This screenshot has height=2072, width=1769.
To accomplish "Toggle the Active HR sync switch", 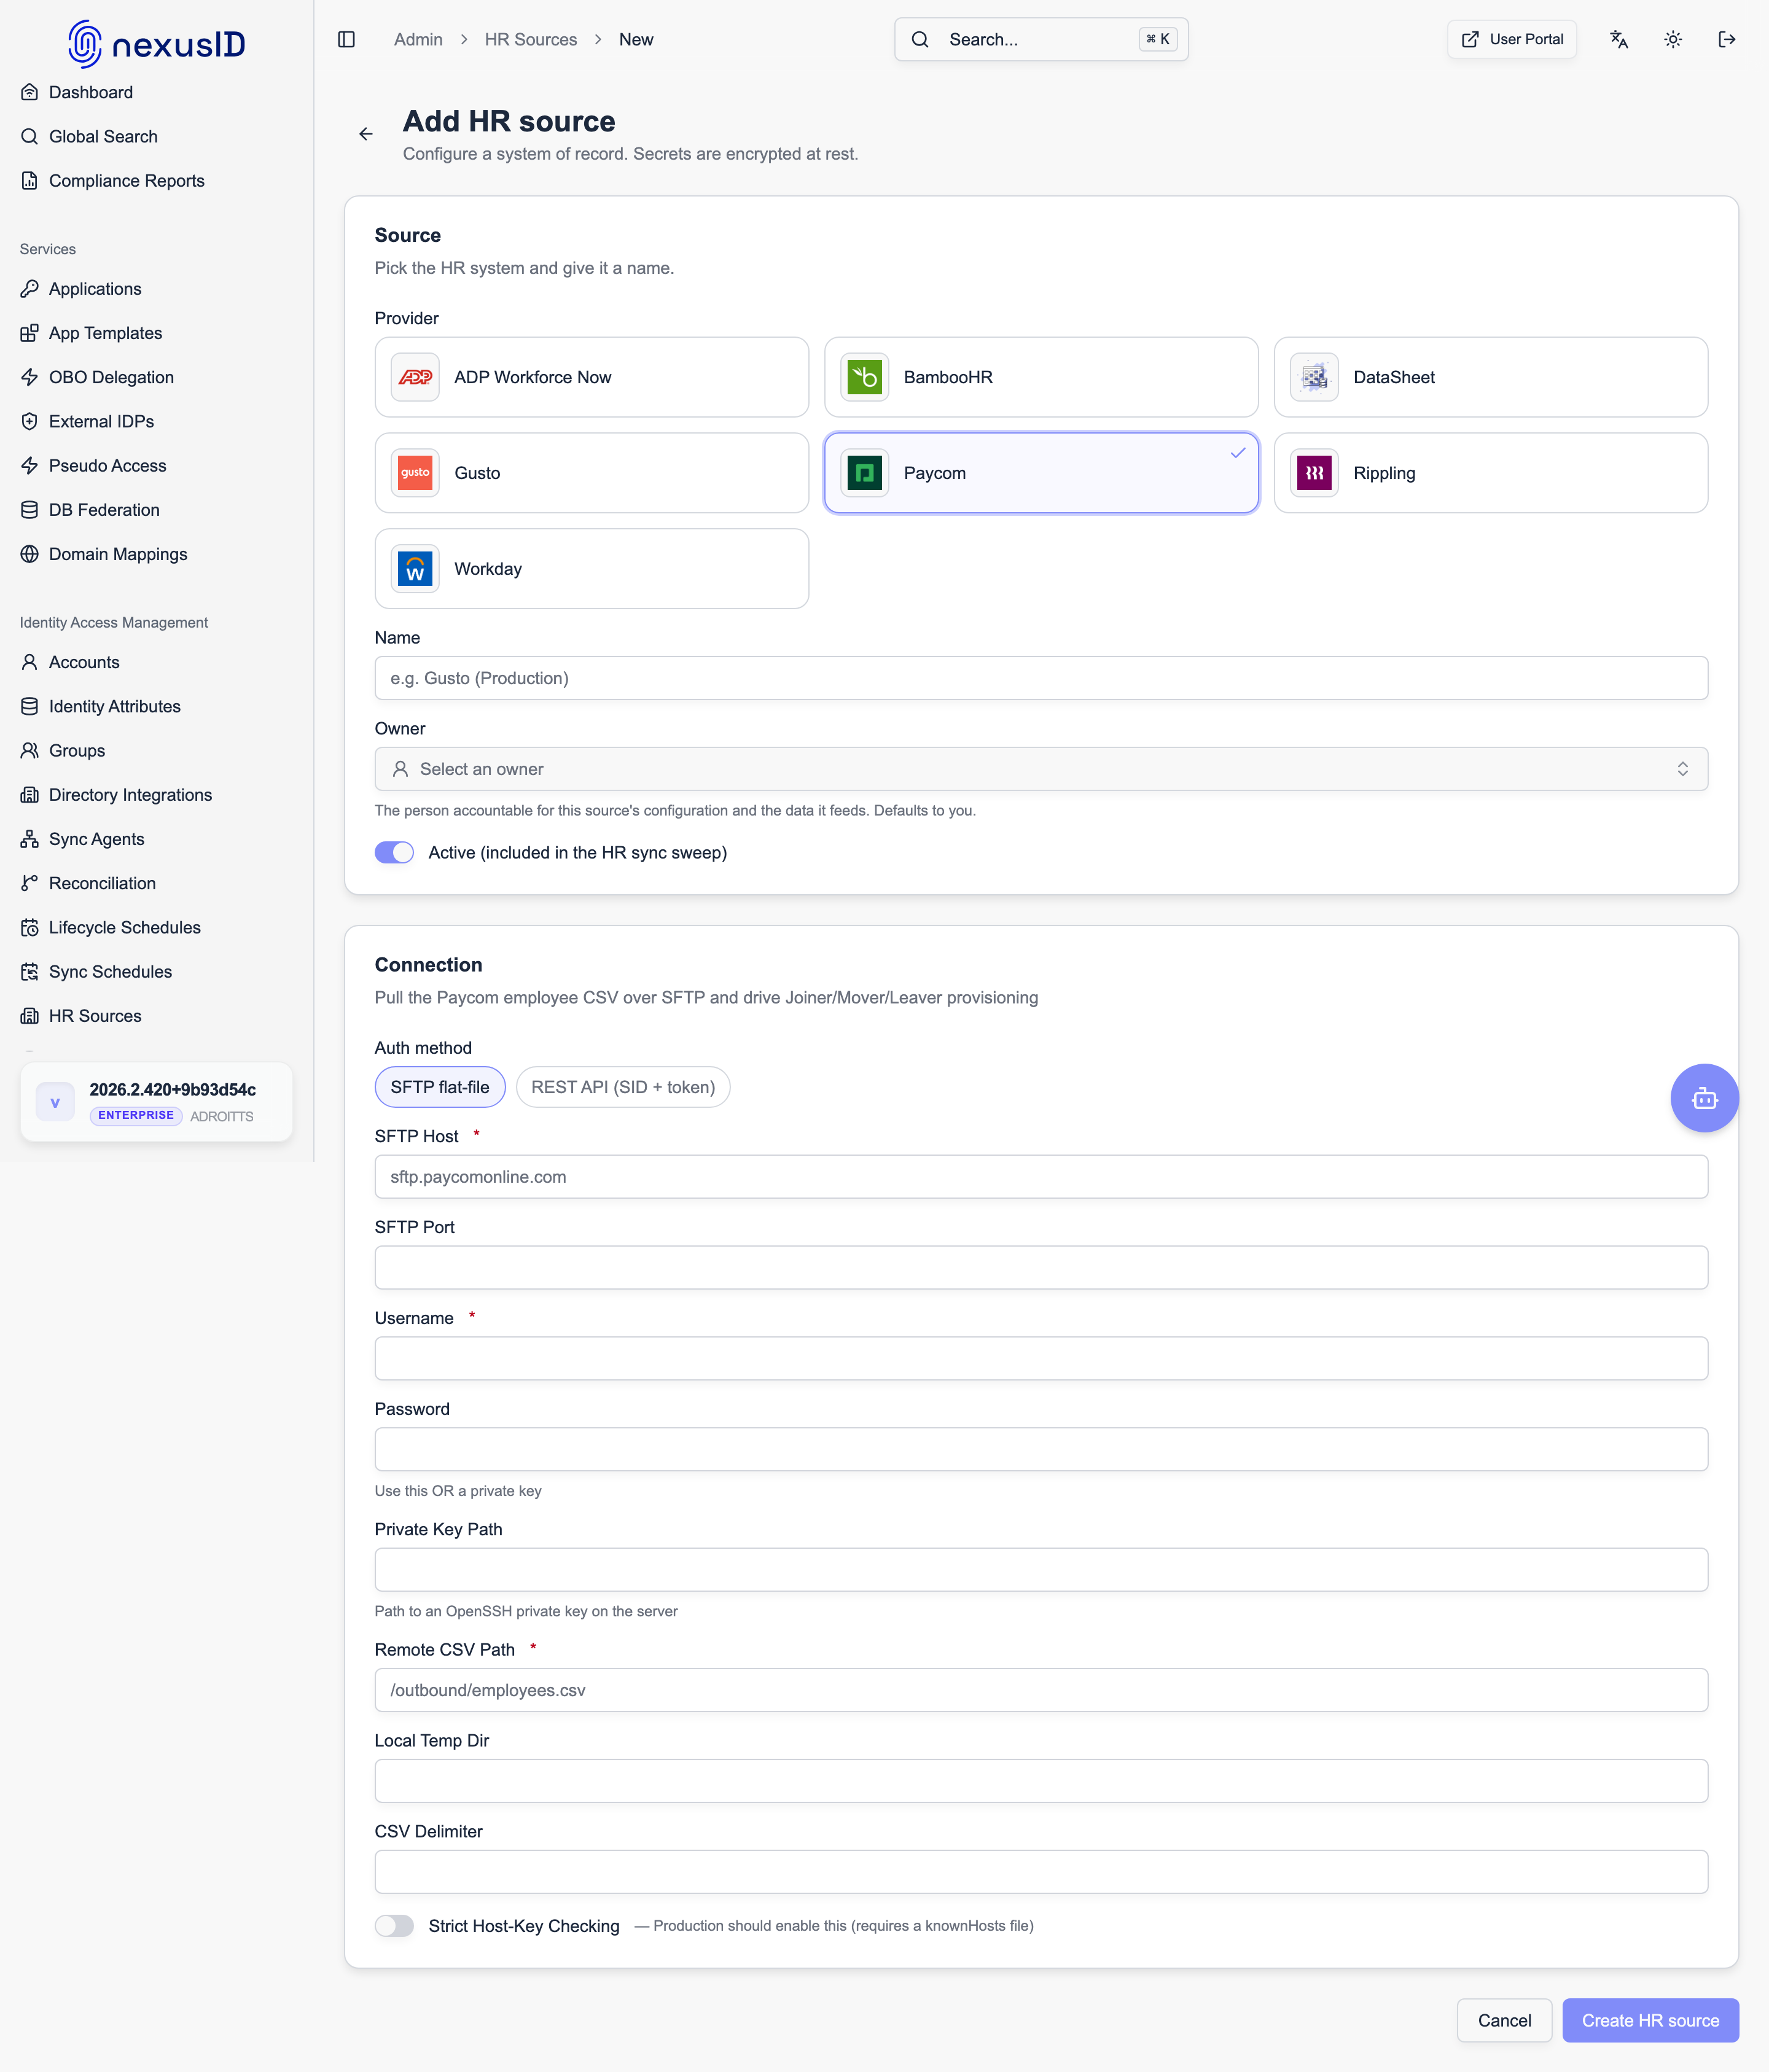I will 394,852.
